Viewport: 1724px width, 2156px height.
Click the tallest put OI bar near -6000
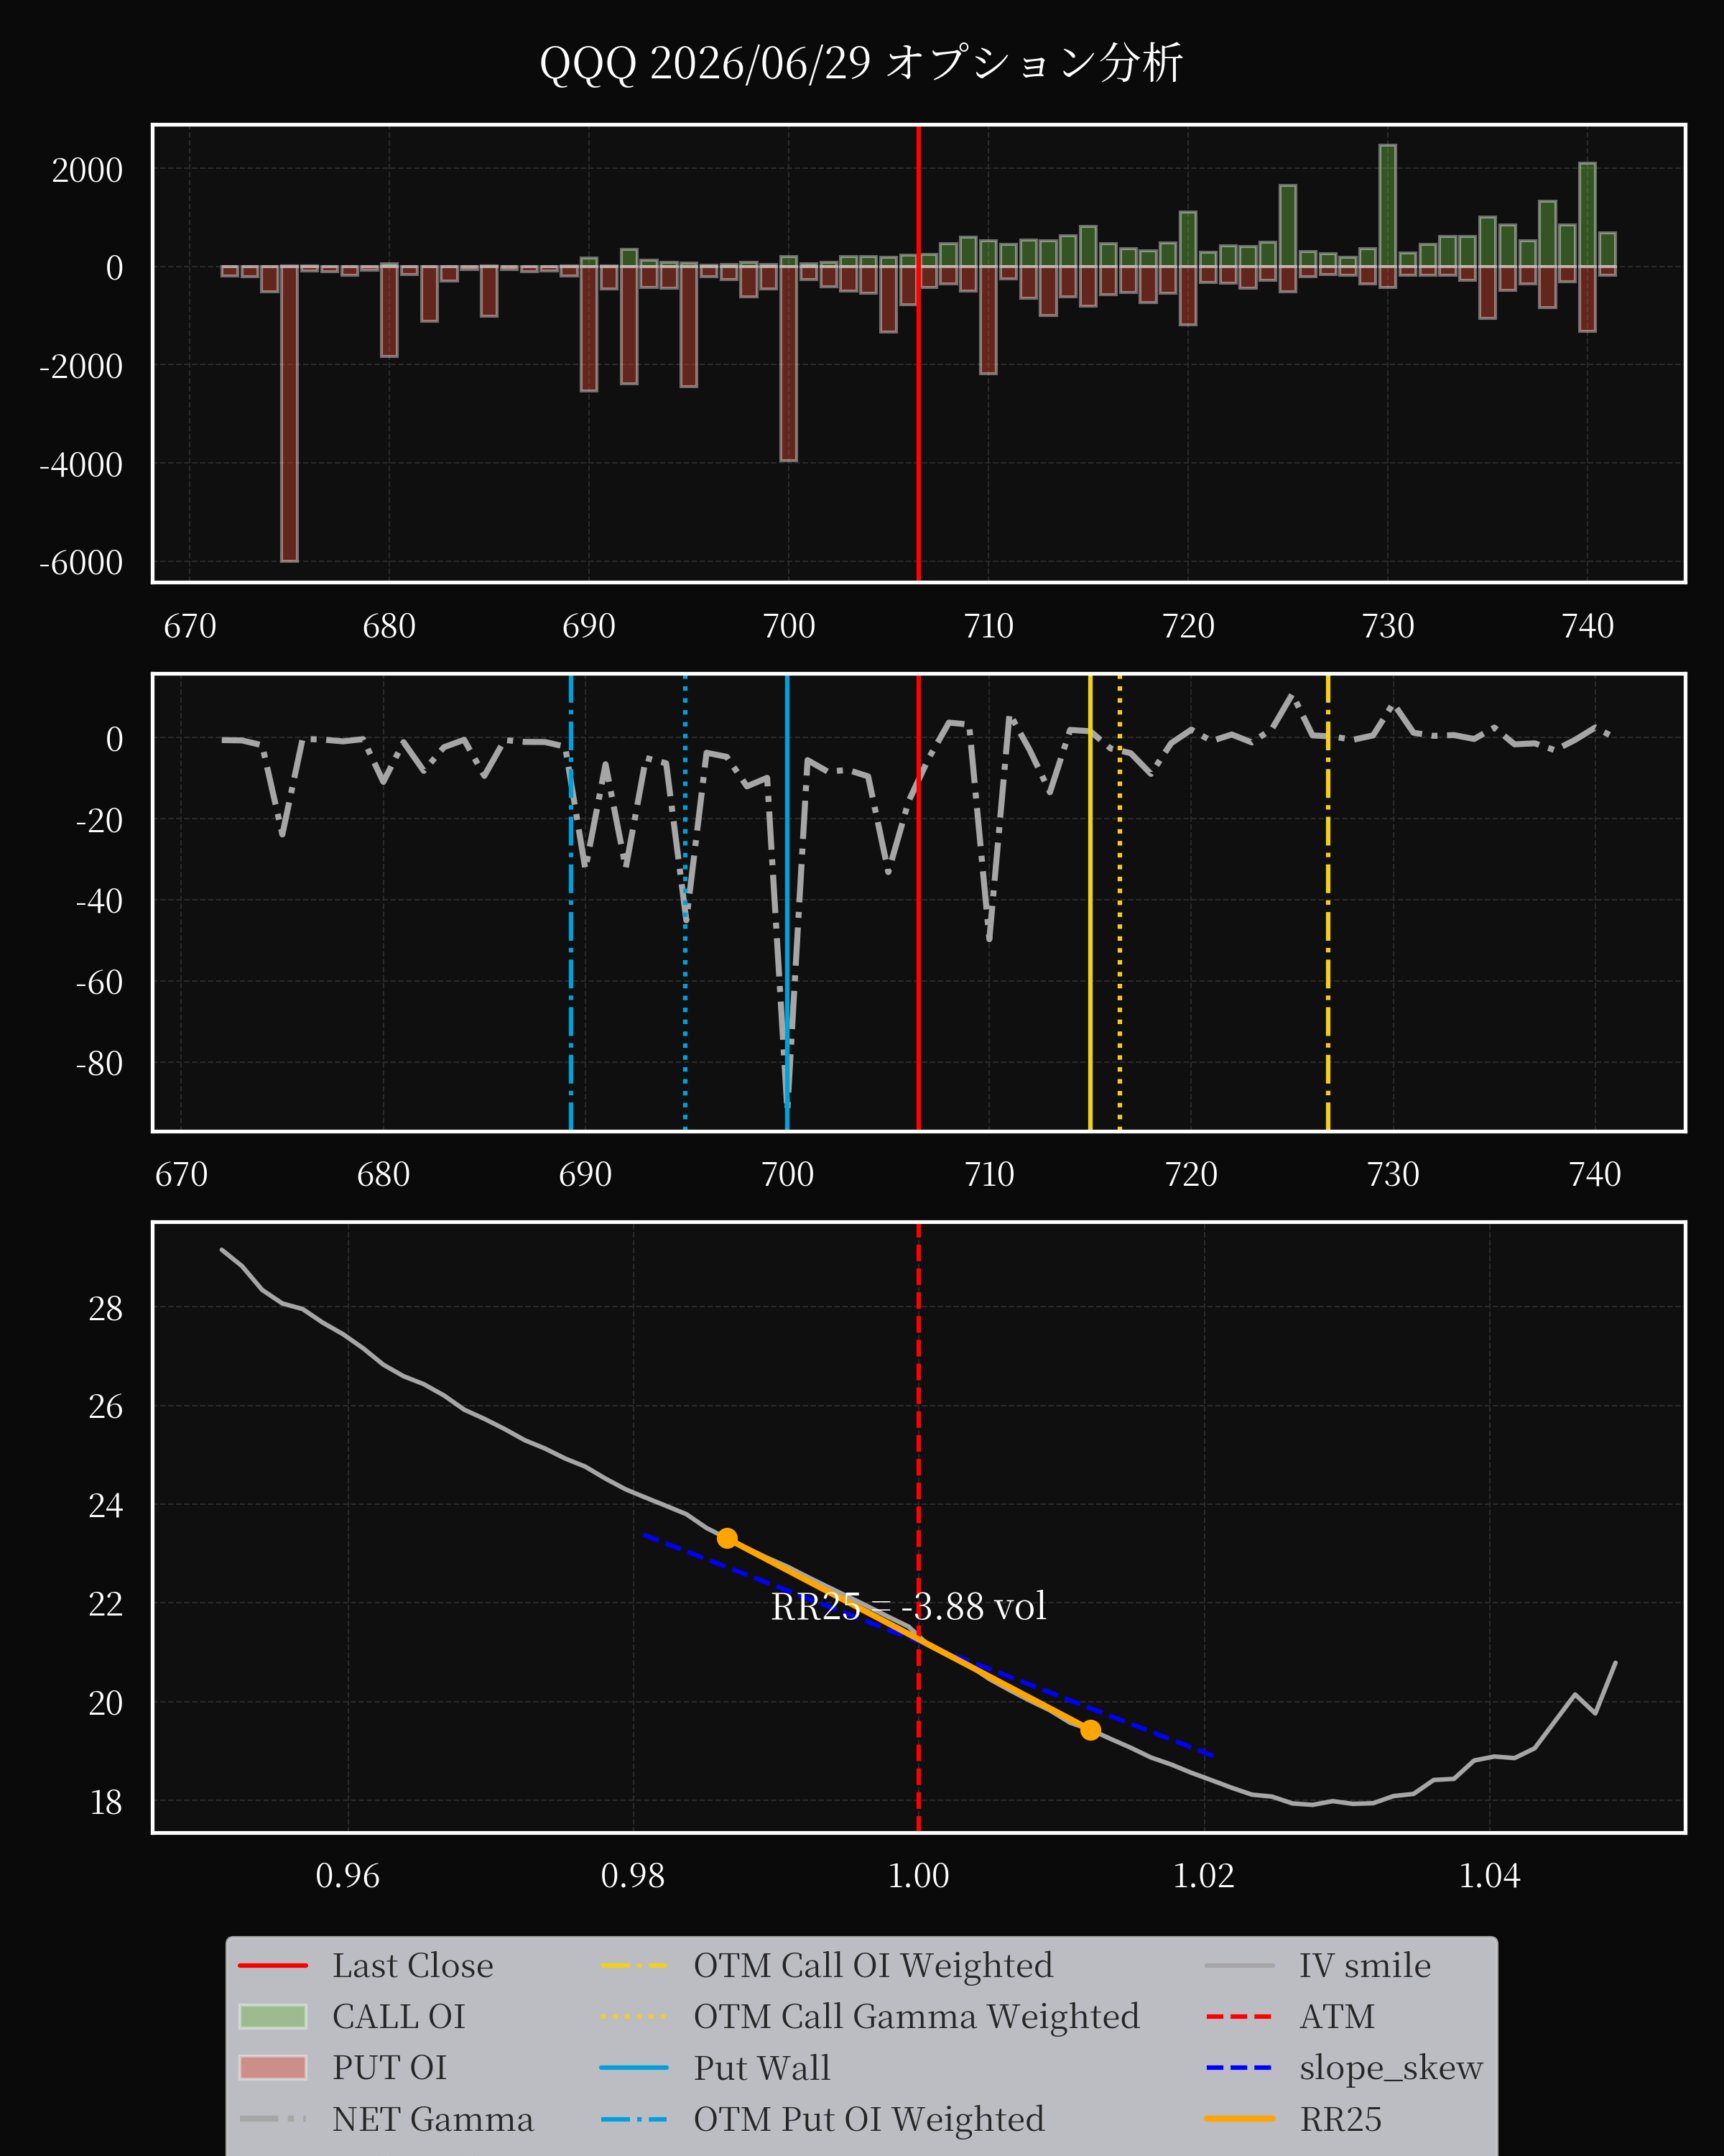coord(289,414)
